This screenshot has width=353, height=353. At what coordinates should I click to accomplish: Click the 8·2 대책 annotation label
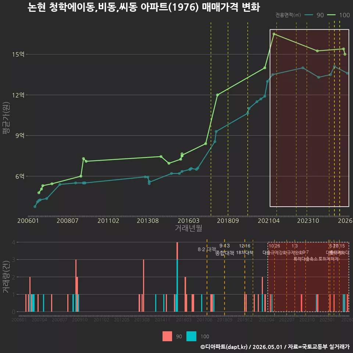pos(207,249)
